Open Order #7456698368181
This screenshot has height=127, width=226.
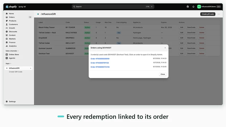click(100, 59)
